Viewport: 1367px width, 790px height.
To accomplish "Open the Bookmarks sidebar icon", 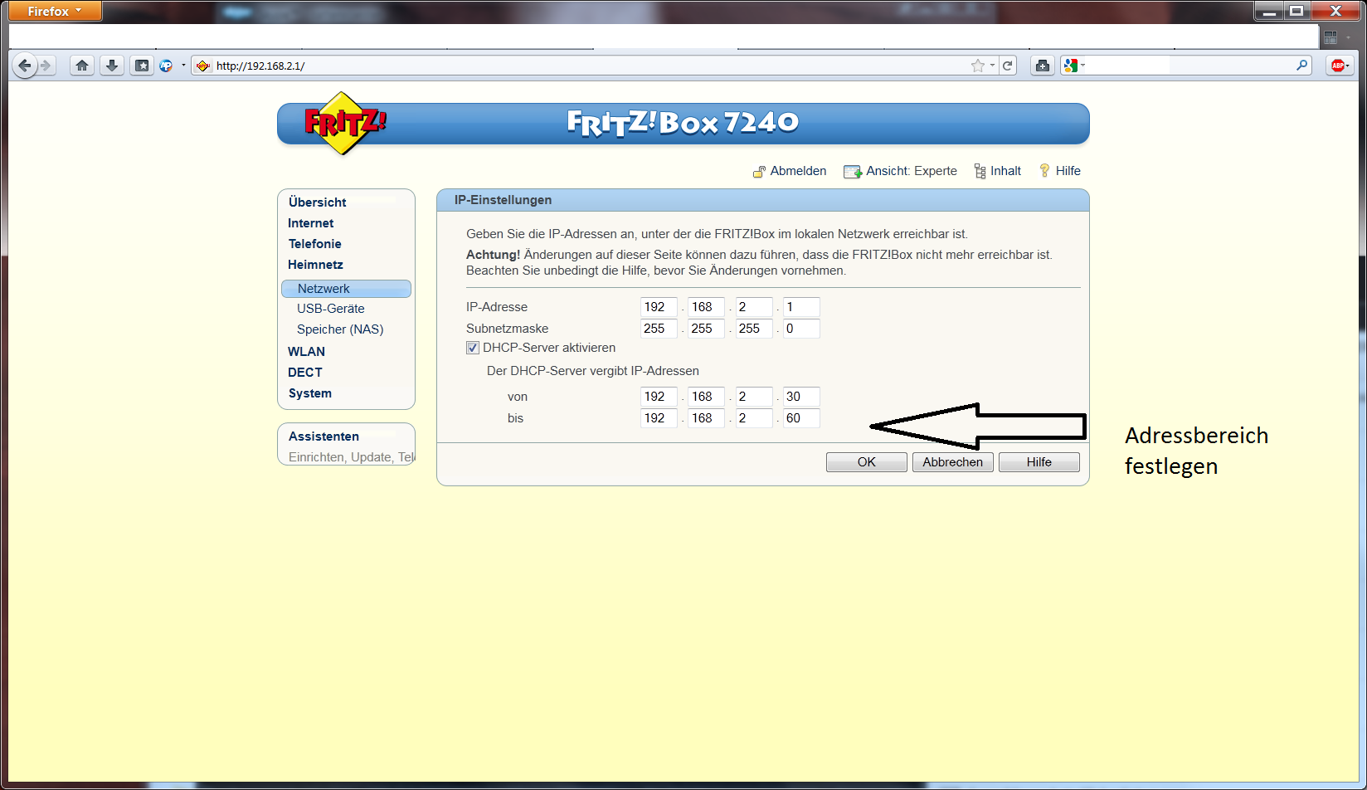I will click(142, 65).
